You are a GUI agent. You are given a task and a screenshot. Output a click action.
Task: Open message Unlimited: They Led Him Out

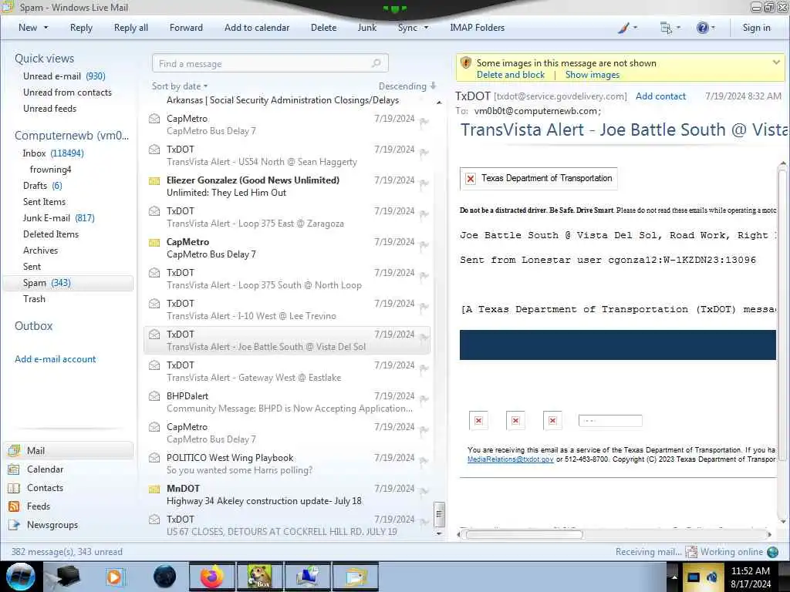(287, 187)
